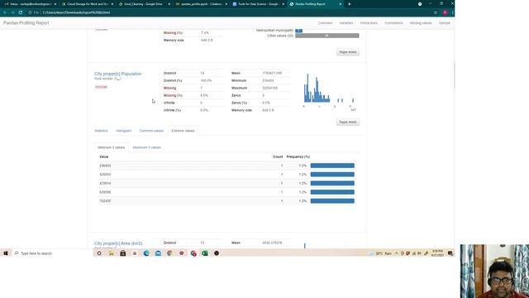Click the frequency bar of the first row
Image resolution: width=529 pixels, height=298 pixels.
[332, 166]
